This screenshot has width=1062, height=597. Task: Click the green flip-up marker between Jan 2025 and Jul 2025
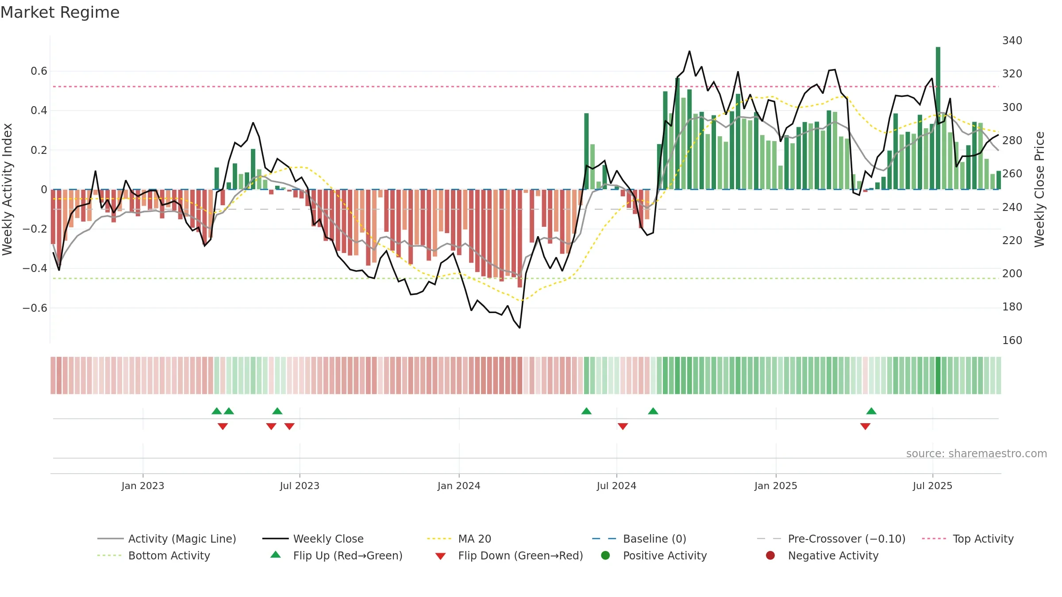(x=871, y=411)
